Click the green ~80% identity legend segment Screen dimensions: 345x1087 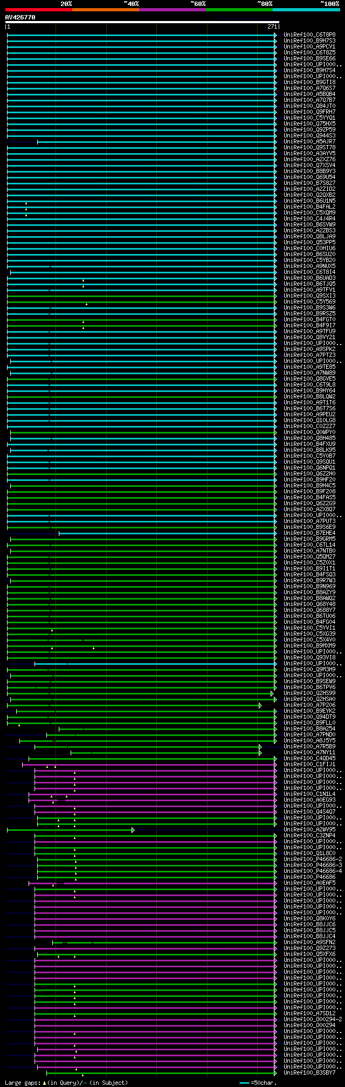click(239, 10)
